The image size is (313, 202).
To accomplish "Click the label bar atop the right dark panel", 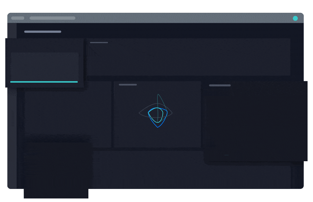I will coord(220,85).
